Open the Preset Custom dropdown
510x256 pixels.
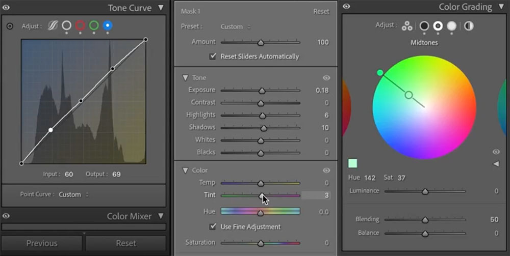click(236, 26)
